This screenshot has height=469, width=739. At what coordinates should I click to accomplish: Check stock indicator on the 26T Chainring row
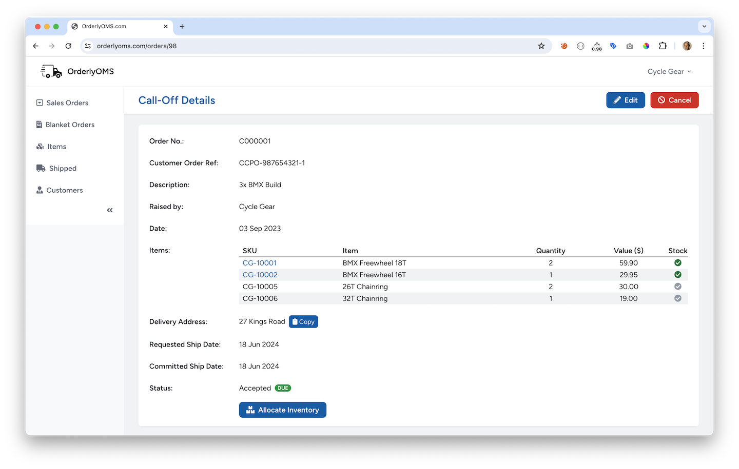tap(677, 286)
